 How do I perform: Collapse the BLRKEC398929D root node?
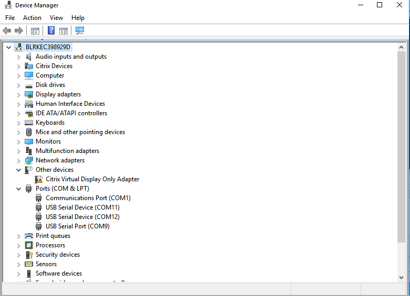(8, 47)
